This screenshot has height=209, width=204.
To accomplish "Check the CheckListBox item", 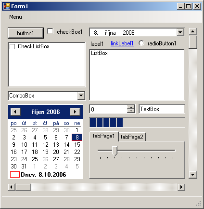I will (x=13, y=46).
